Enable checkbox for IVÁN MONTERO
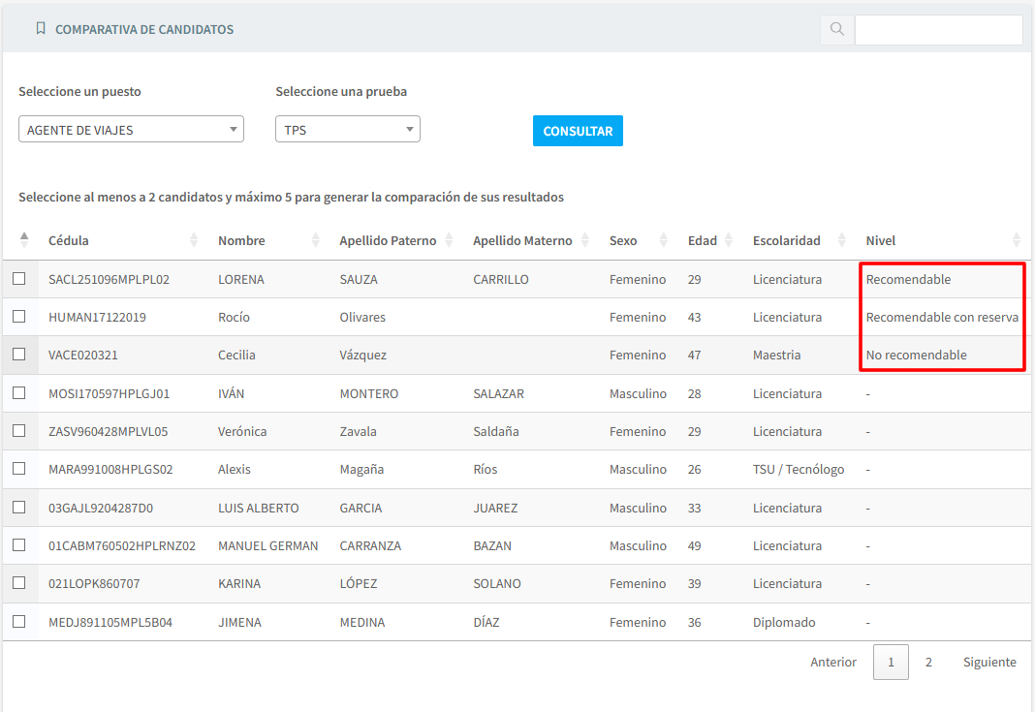 [x=19, y=393]
